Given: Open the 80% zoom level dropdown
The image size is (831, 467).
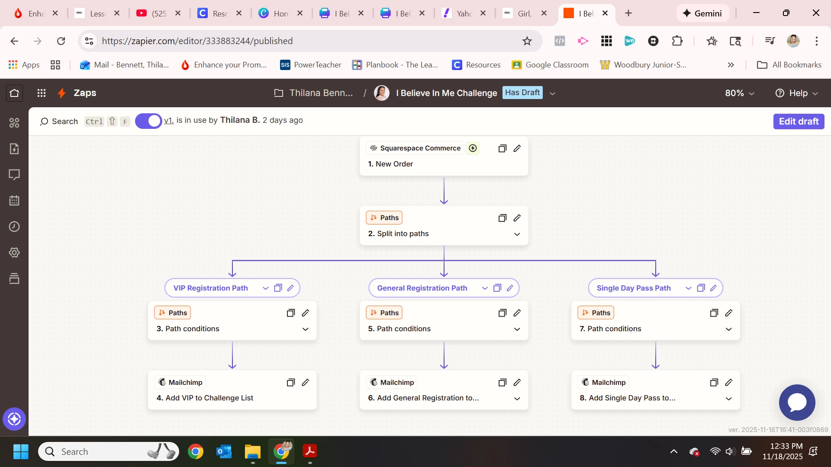Looking at the screenshot, I should pyautogui.click(x=739, y=93).
